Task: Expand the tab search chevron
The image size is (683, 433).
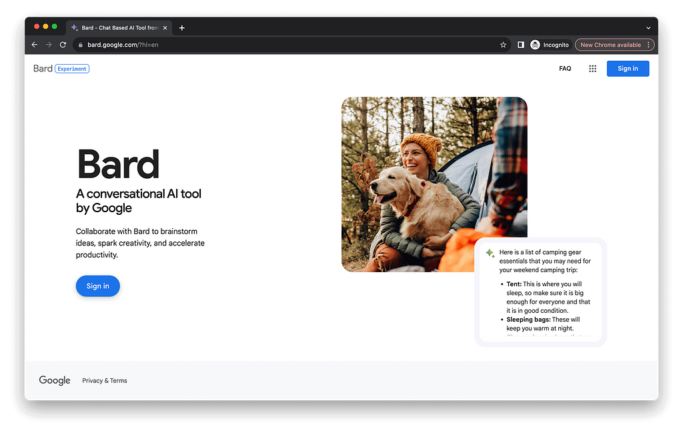Action: (x=648, y=28)
